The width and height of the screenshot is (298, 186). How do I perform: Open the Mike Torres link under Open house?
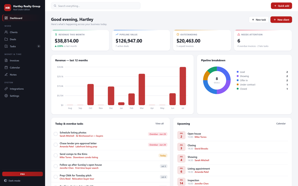(200, 137)
